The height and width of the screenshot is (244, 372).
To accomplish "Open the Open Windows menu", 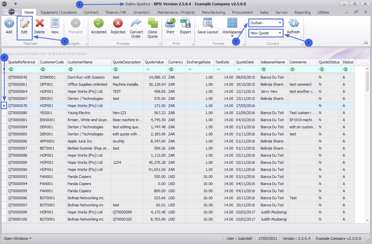I will [18, 238].
